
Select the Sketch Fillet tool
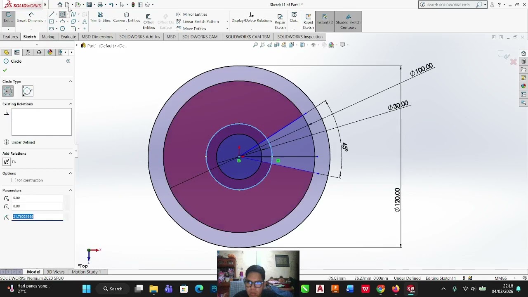pyautogui.click(x=73, y=28)
